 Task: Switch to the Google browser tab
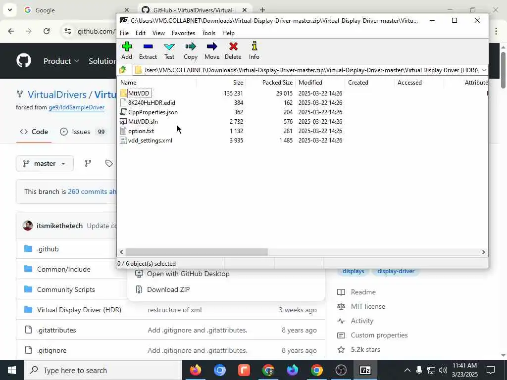[x=76, y=10]
